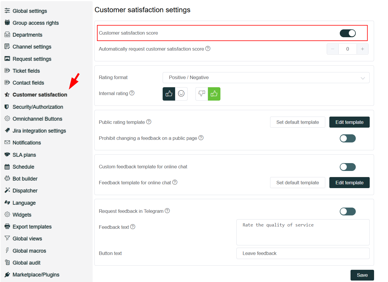This screenshot has width=388, height=282.
Task: Click the Global macros lightning icon
Action: coord(7,251)
